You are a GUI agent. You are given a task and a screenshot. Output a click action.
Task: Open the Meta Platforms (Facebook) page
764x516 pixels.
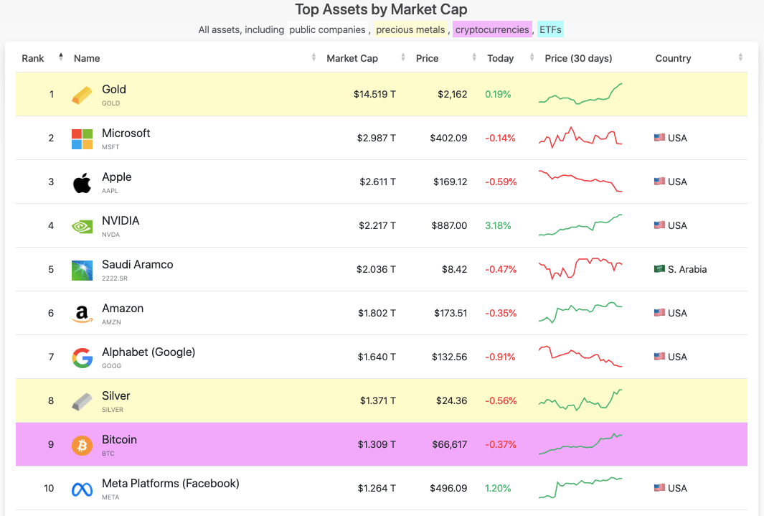pyautogui.click(x=171, y=484)
